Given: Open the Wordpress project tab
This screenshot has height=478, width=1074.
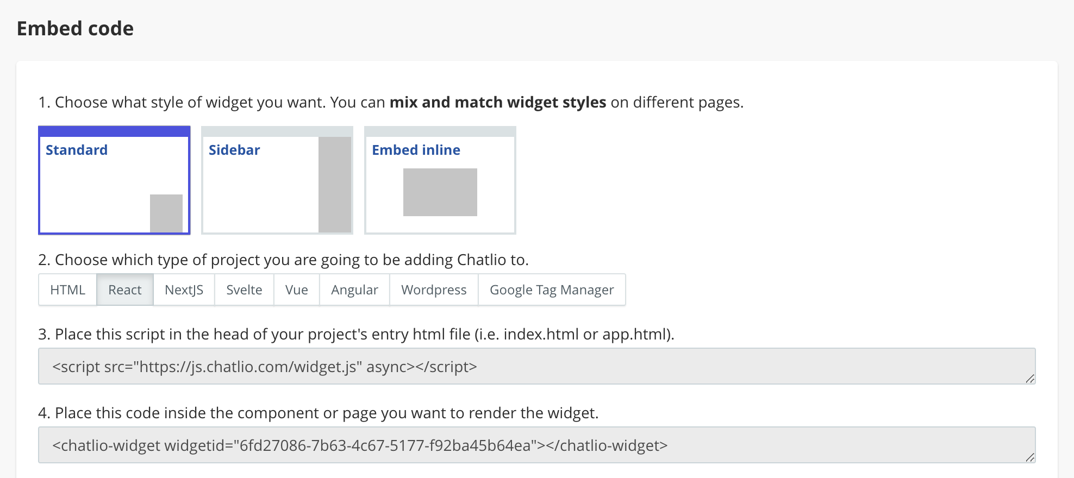Looking at the screenshot, I should (434, 290).
